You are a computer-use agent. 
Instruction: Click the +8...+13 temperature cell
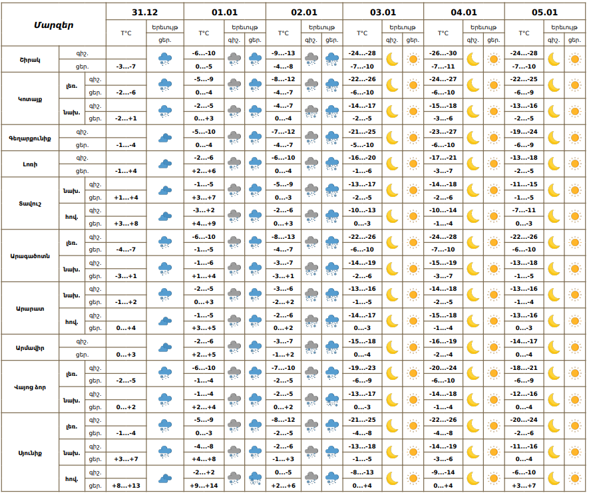click(126, 485)
